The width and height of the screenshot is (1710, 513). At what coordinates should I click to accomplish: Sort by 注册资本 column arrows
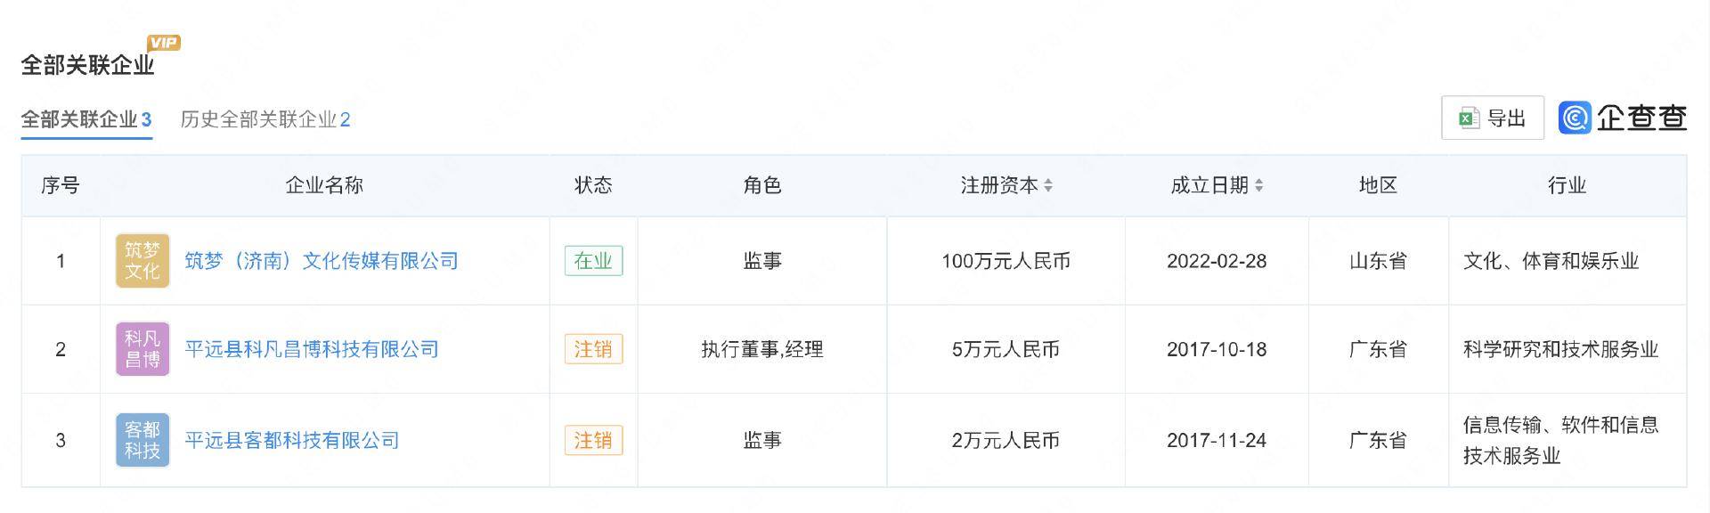1048,185
